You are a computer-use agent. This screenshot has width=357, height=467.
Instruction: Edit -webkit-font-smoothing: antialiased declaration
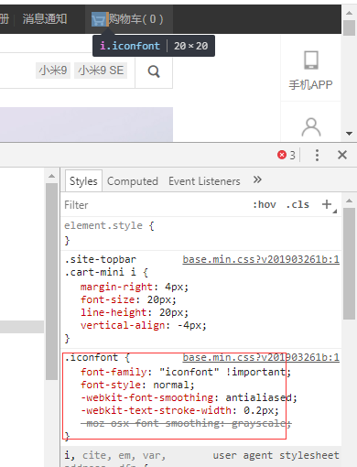[189, 397]
